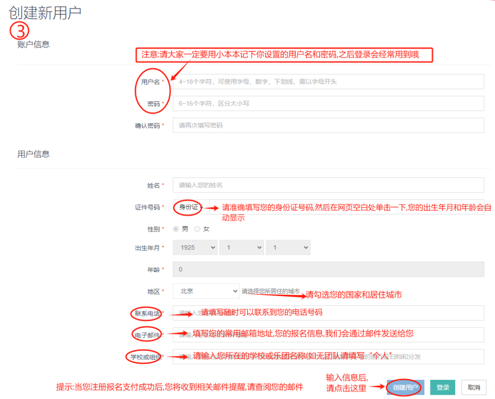Click the 姓名 text field

pyautogui.click(x=328, y=185)
